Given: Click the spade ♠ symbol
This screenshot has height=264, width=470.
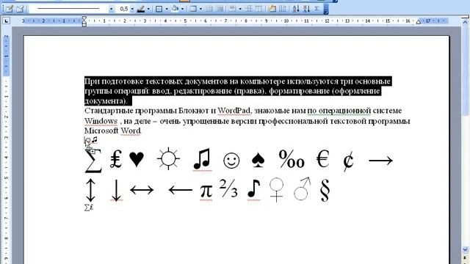Looking at the screenshot, I should click(x=258, y=160).
